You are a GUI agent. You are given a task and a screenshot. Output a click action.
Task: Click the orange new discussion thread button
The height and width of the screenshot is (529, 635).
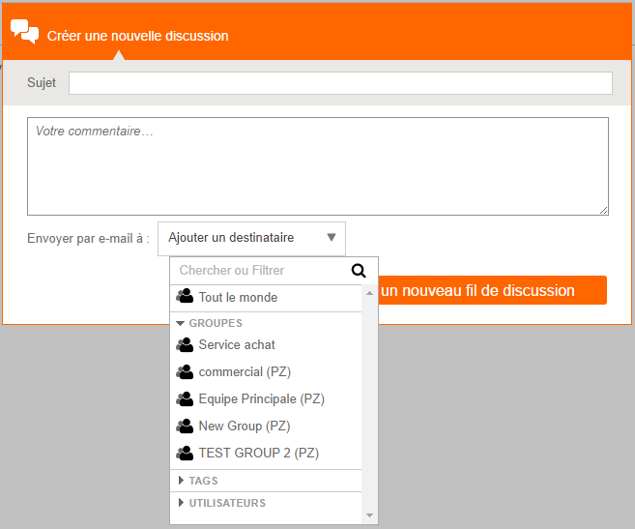pos(492,290)
